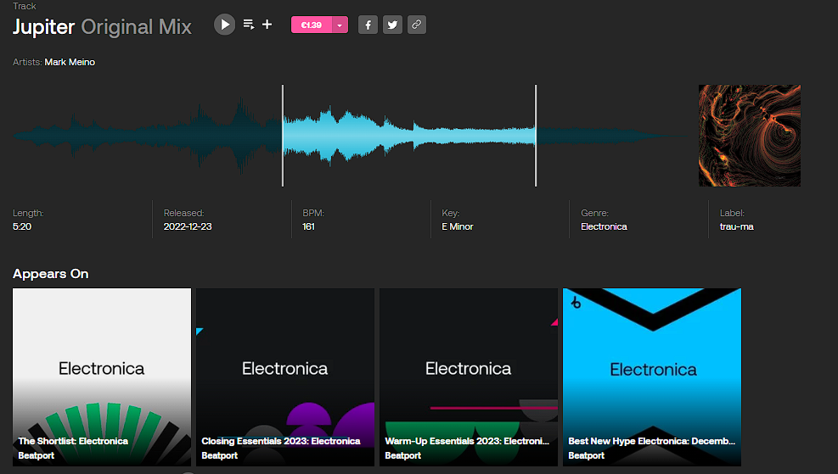Copy track link icon
Viewport: 838px width, 474px height.
(x=417, y=25)
